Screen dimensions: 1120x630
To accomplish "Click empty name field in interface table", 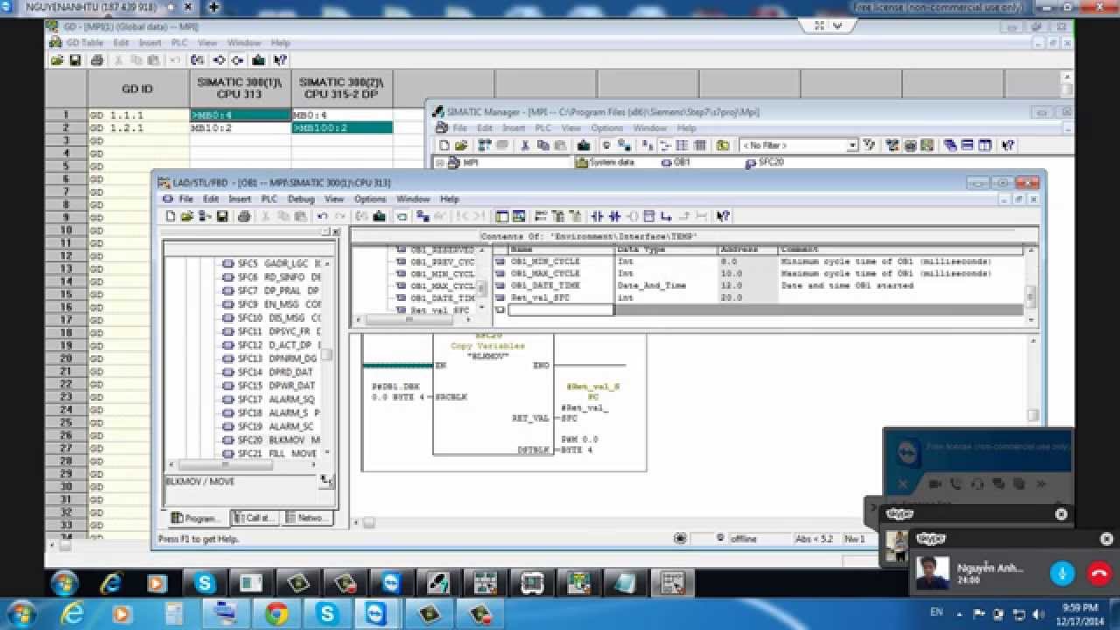I will 561,310.
